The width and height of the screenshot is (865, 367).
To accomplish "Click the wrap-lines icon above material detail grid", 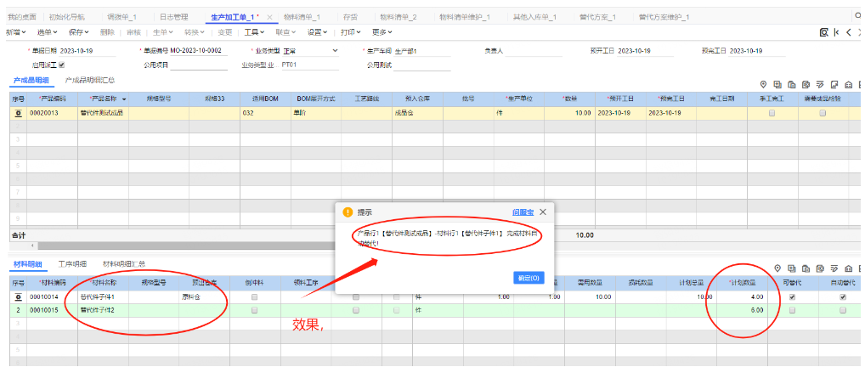I will [x=834, y=268].
